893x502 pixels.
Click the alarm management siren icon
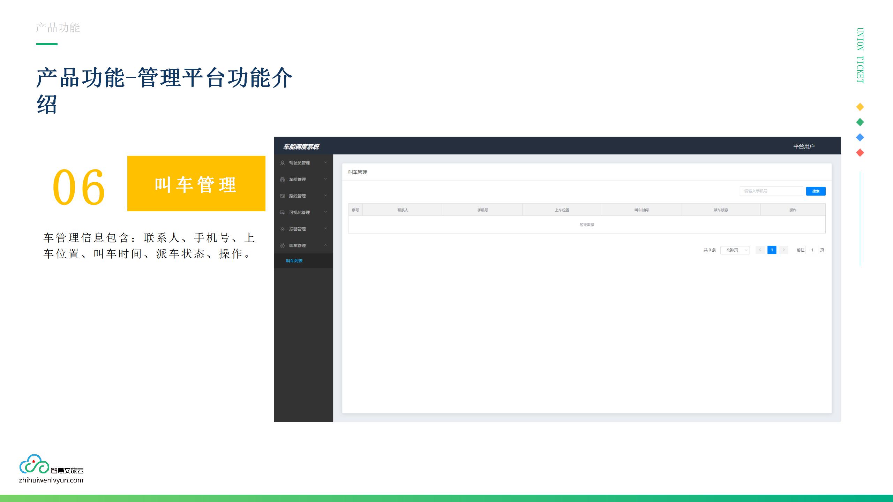pyautogui.click(x=283, y=229)
